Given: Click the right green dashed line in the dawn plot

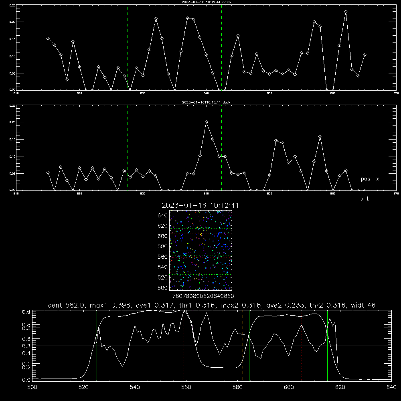Looking at the screenshot, I should click(221, 47).
